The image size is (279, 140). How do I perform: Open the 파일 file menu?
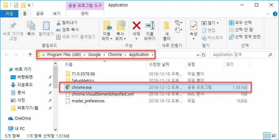pos(9,14)
